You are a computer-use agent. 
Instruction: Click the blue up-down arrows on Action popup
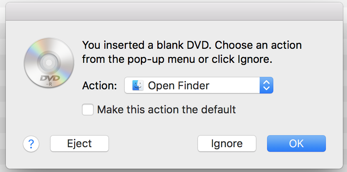266,85
